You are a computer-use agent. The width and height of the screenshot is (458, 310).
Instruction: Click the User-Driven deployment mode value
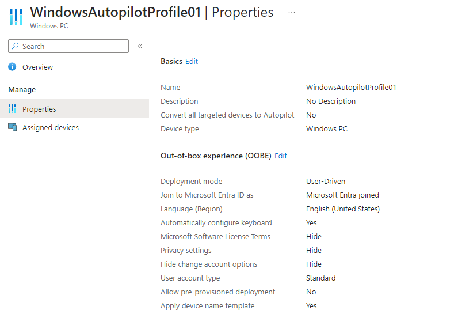pos(326,182)
